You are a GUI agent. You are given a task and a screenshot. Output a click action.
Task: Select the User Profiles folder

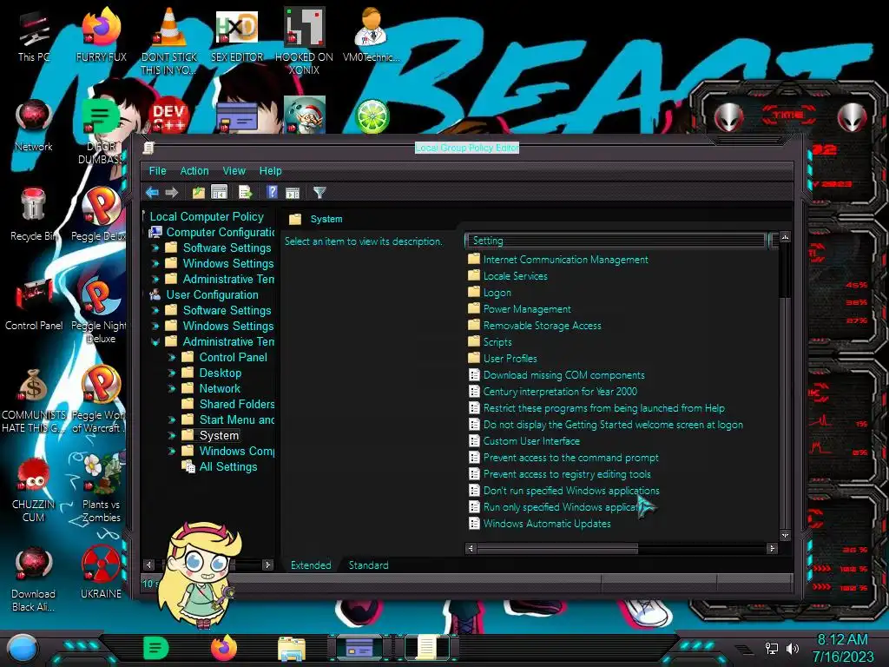510,359
